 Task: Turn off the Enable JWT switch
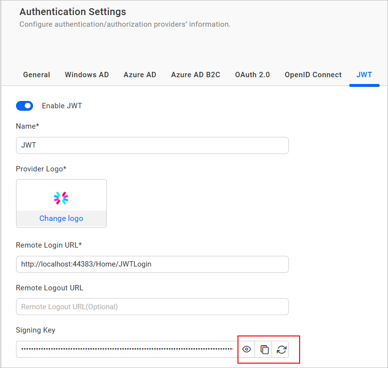coord(25,106)
